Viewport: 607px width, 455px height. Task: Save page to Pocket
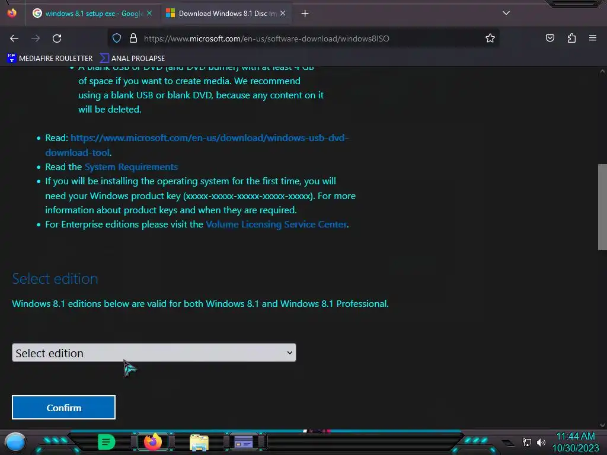point(550,39)
